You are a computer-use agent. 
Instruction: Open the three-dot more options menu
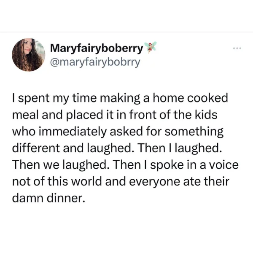pos(237,48)
